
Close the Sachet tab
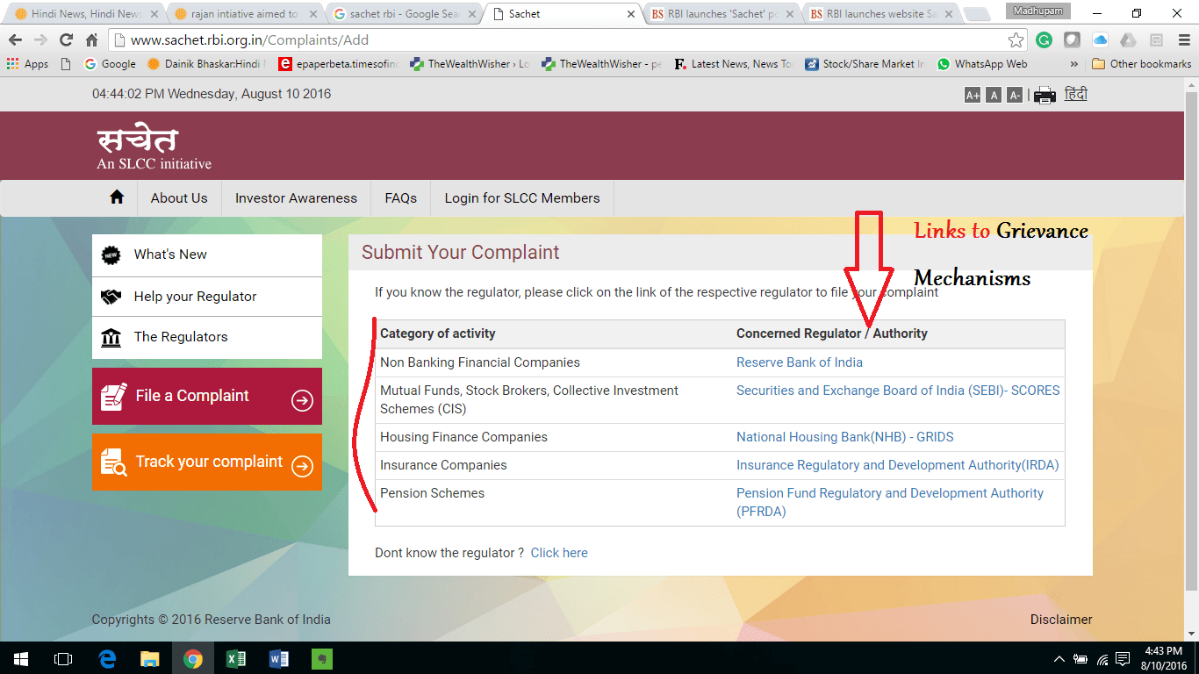pyautogui.click(x=631, y=14)
